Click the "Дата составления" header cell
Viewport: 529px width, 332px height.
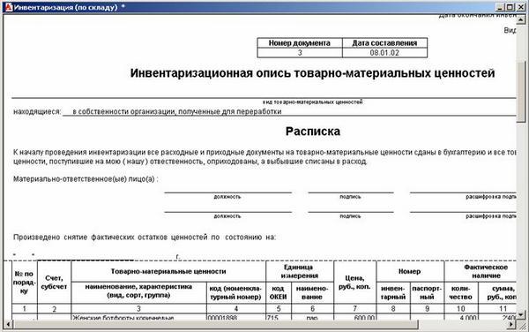pyautogui.click(x=384, y=43)
